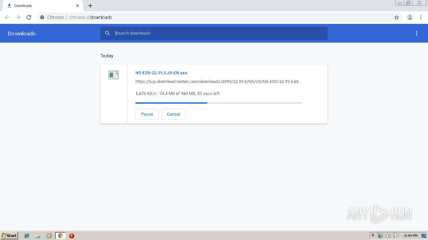Cancel the Norton download

pos(174,114)
